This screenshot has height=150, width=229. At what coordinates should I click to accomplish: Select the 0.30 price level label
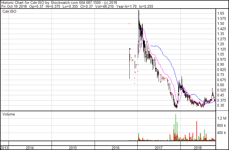[220, 105]
